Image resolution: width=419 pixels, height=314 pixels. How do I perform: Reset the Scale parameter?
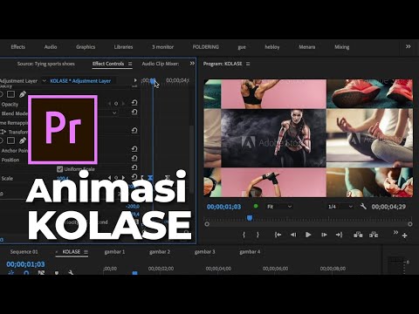click(134, 177)
